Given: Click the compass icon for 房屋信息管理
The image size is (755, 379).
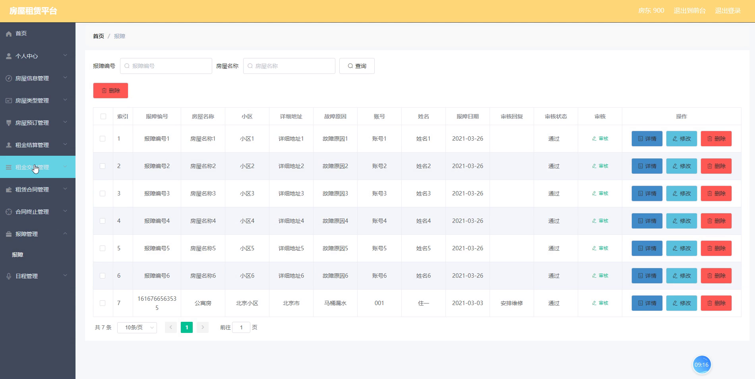Looking at the screenshot, I should point(9,78).
